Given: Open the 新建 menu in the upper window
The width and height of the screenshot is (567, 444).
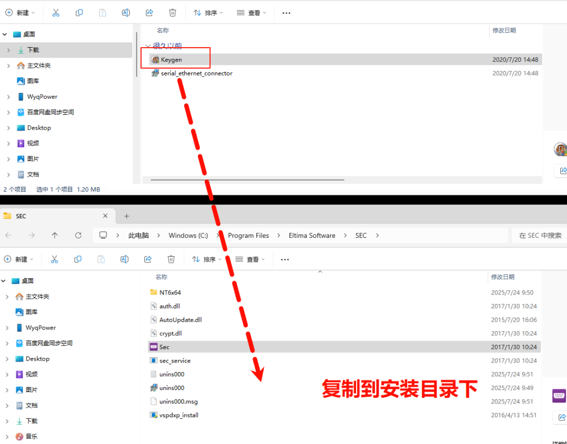Looking at the screenshot, I should [x=20, y=13].
